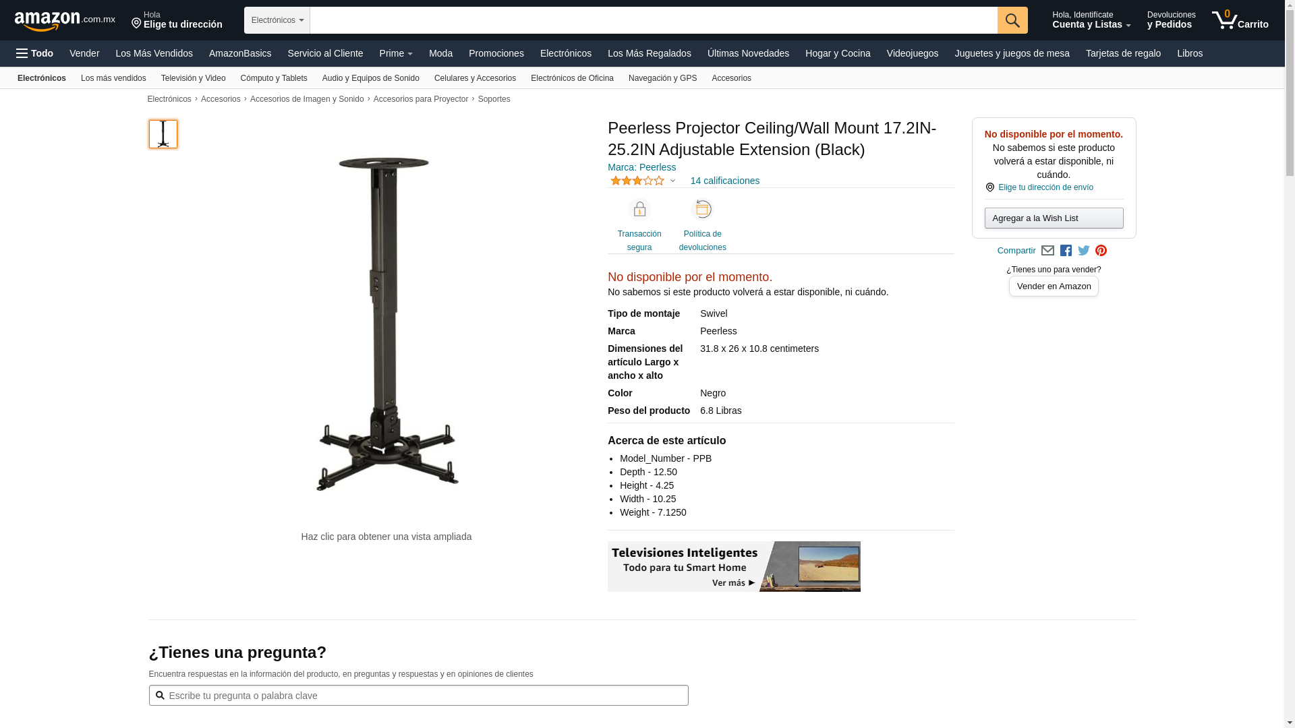The image size is (1295, 728).
Task: Select Celulares y Accesorios subcategory tab
Action: pos(475,78)
